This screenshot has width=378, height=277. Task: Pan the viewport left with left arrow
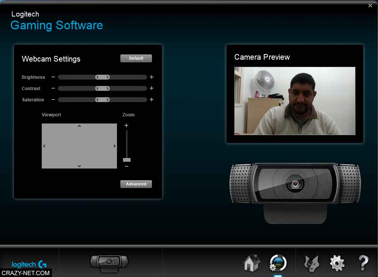click(x=44, y=146)
